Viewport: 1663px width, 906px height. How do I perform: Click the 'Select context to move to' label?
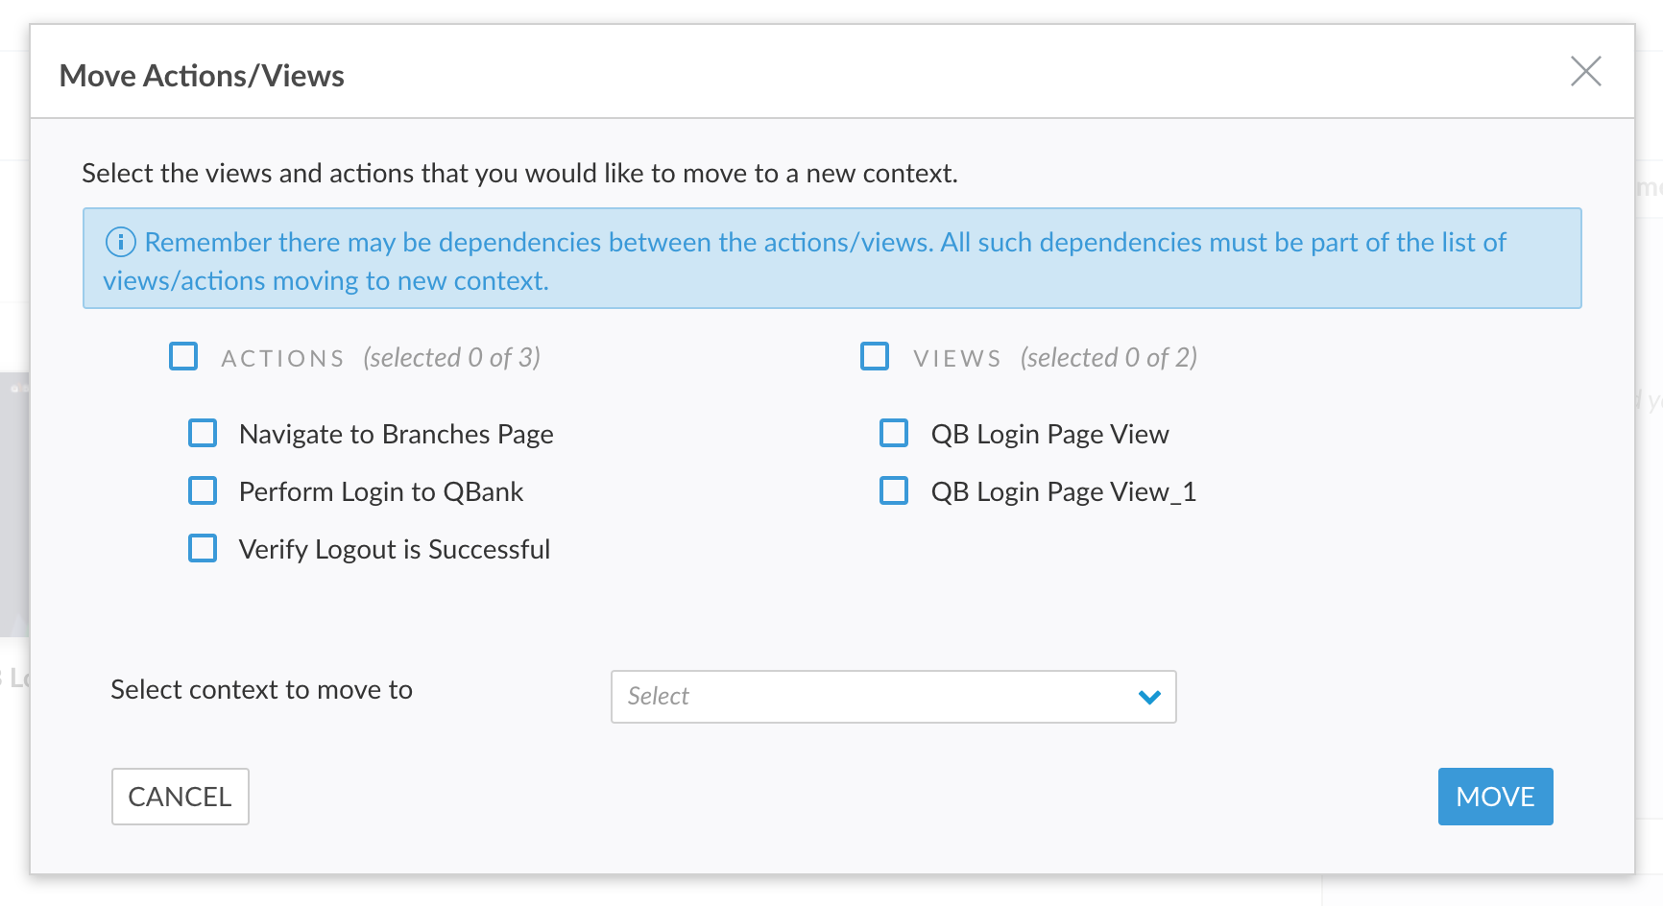pos(261,690)
